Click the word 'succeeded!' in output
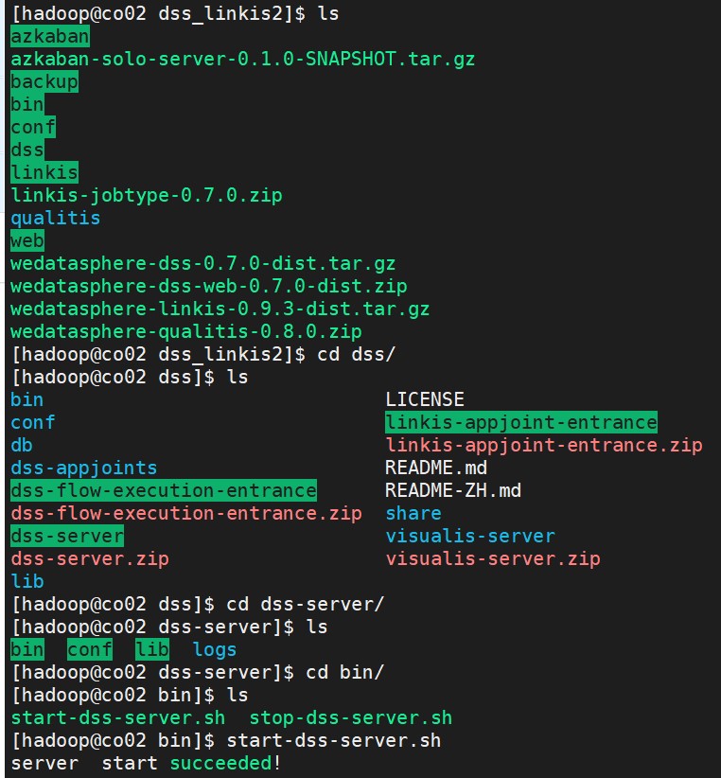 pyautogui.click(x=225, y=764)
